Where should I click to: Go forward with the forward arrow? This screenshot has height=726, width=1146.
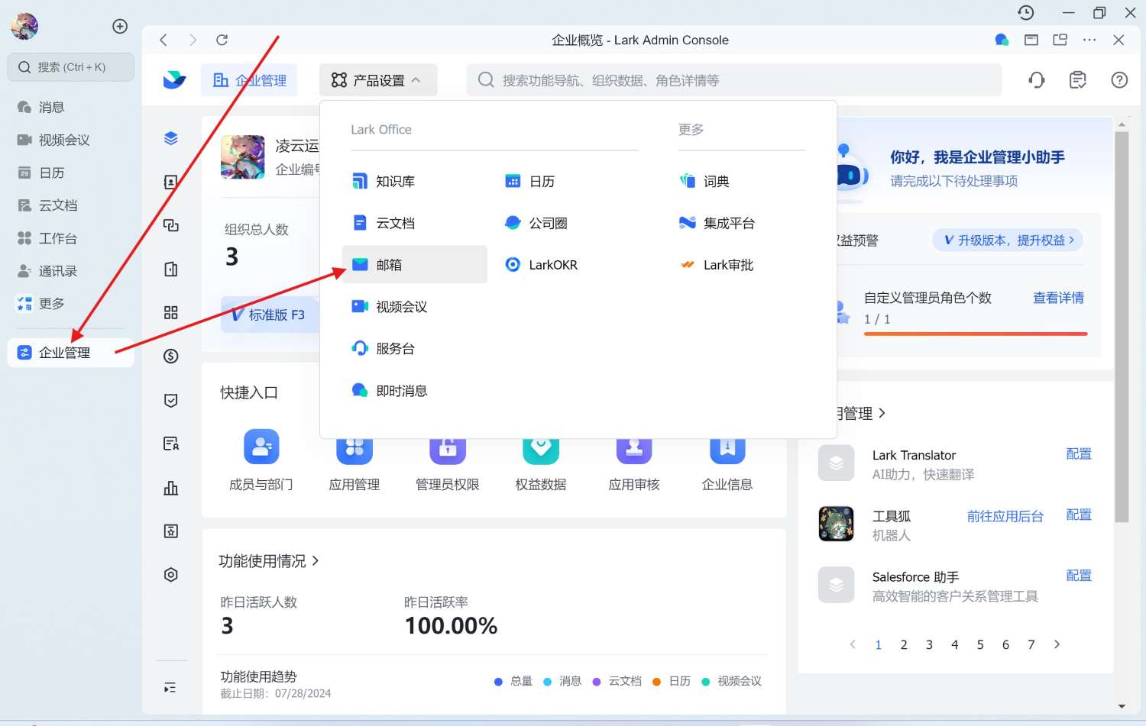(x=193, y=40)
